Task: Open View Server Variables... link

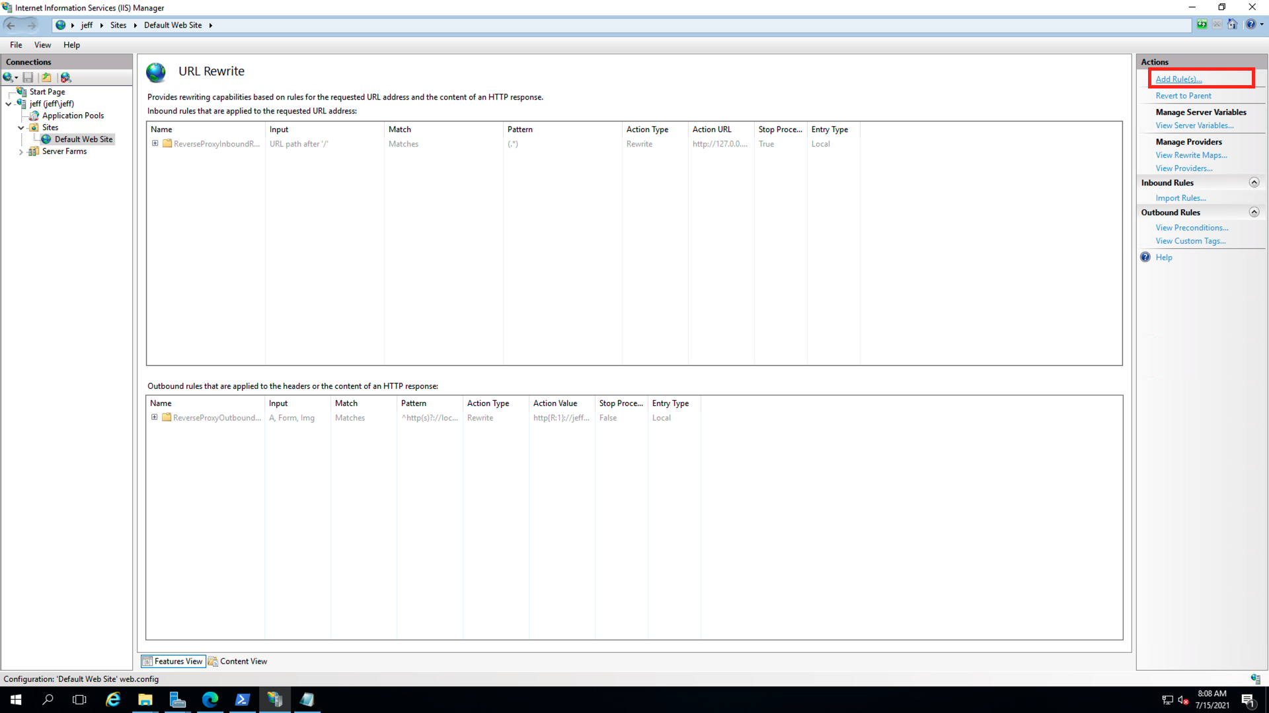Action: 1194,125
